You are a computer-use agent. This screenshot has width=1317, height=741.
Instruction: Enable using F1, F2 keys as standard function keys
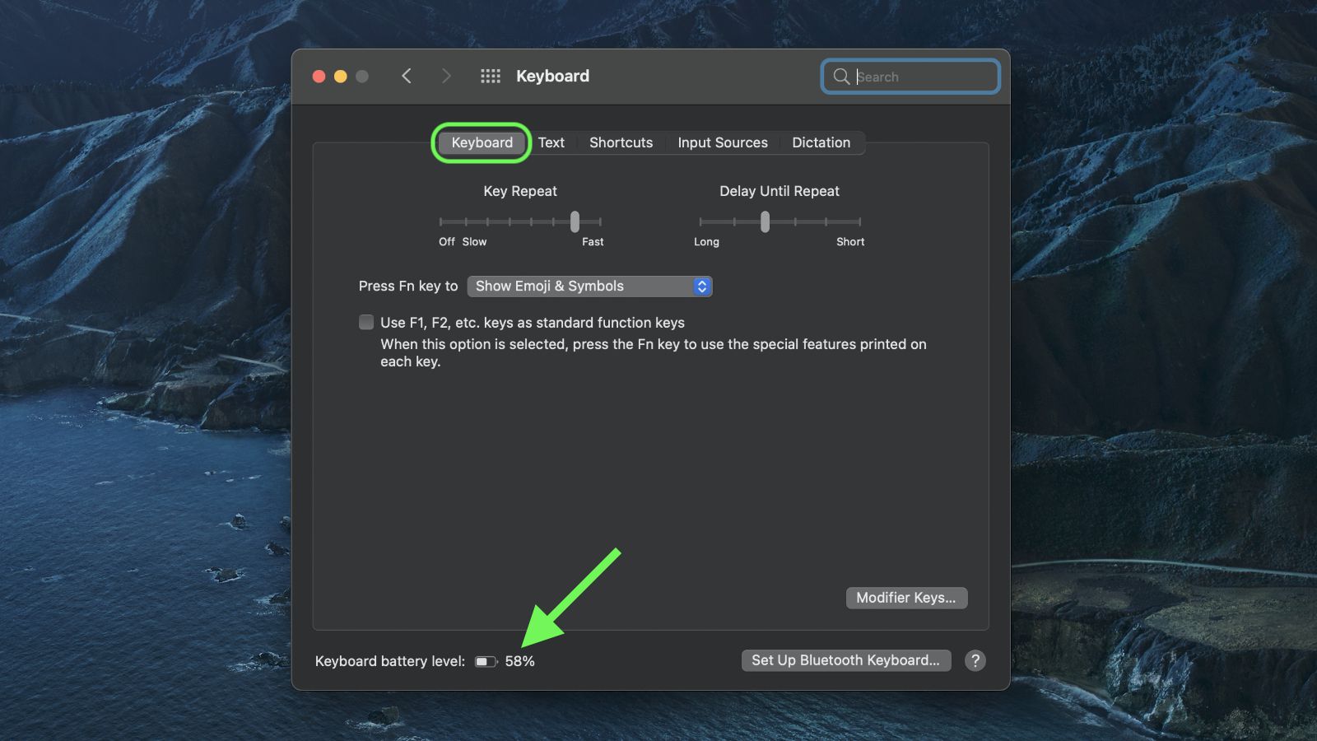coord(365,322)
